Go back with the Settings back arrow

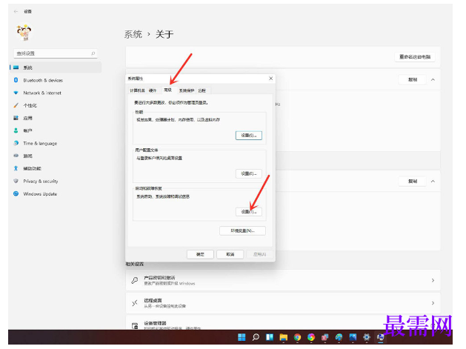pyautogui.click(x=16, y=12)
